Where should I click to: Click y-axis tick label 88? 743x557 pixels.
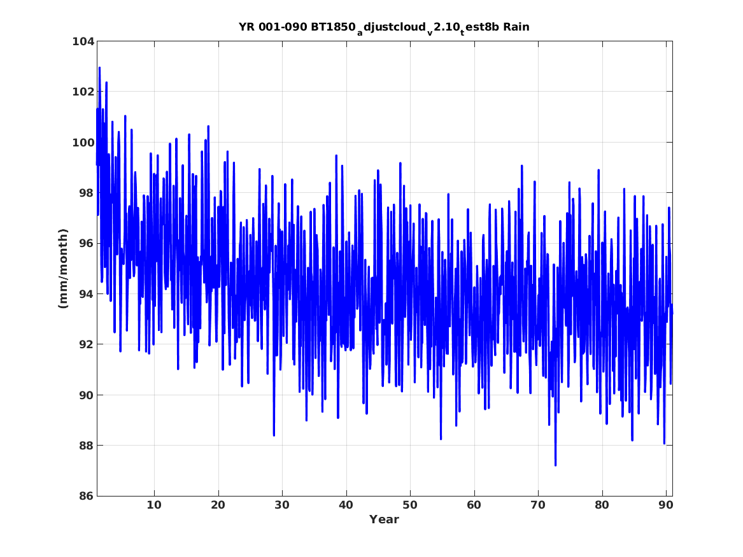coord(87,446)
